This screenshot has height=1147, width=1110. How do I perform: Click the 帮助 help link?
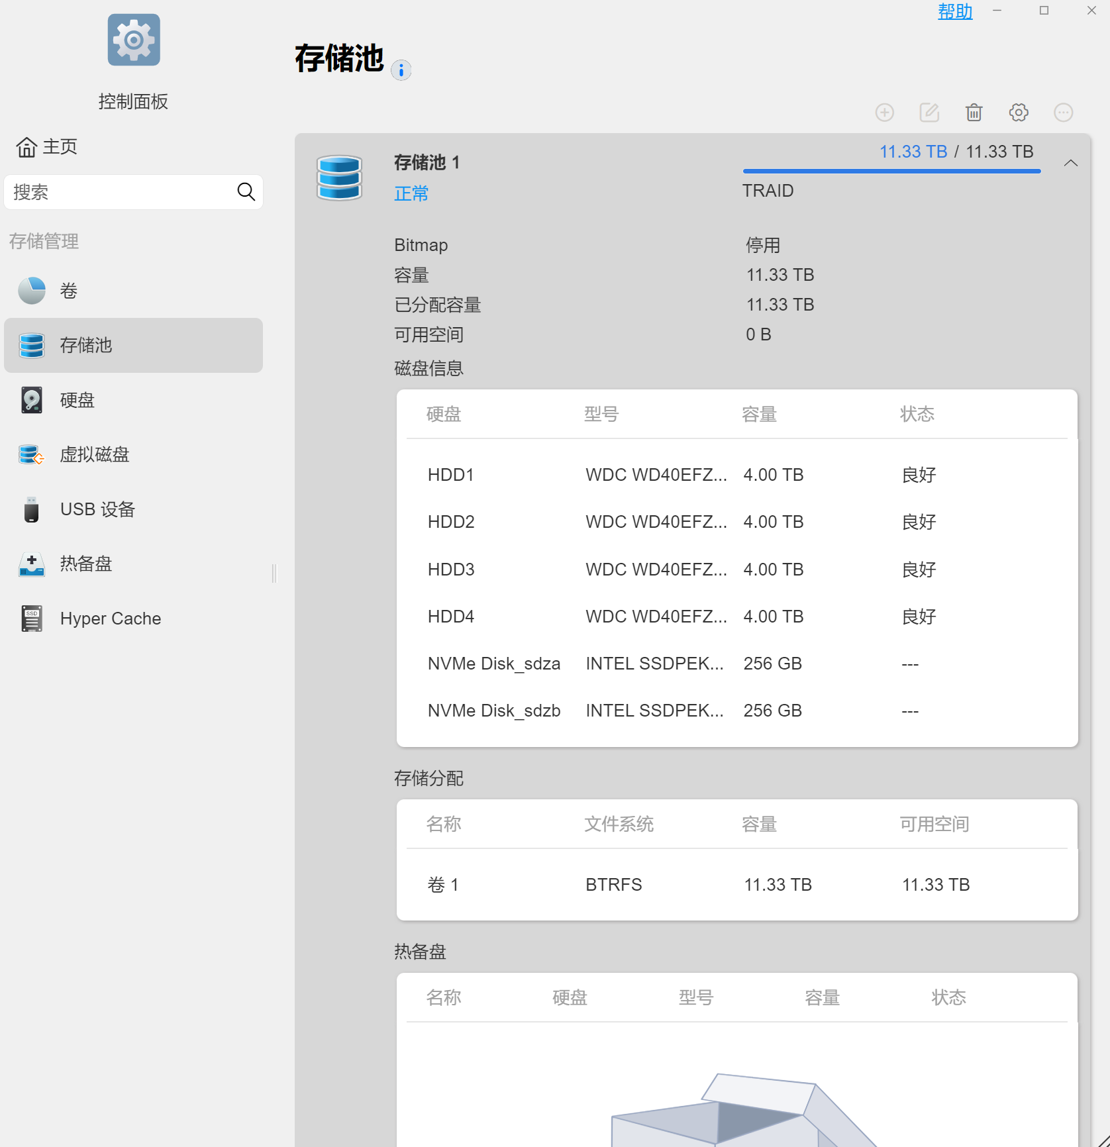954,12
